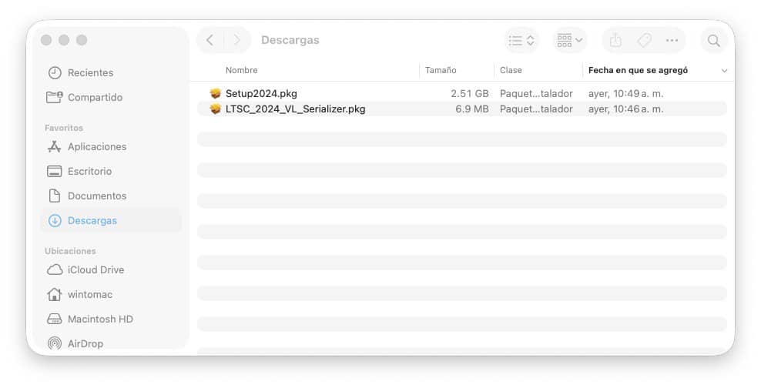
Task: Click the Ubicaciones section heading
Action: [x=70, y=251]
